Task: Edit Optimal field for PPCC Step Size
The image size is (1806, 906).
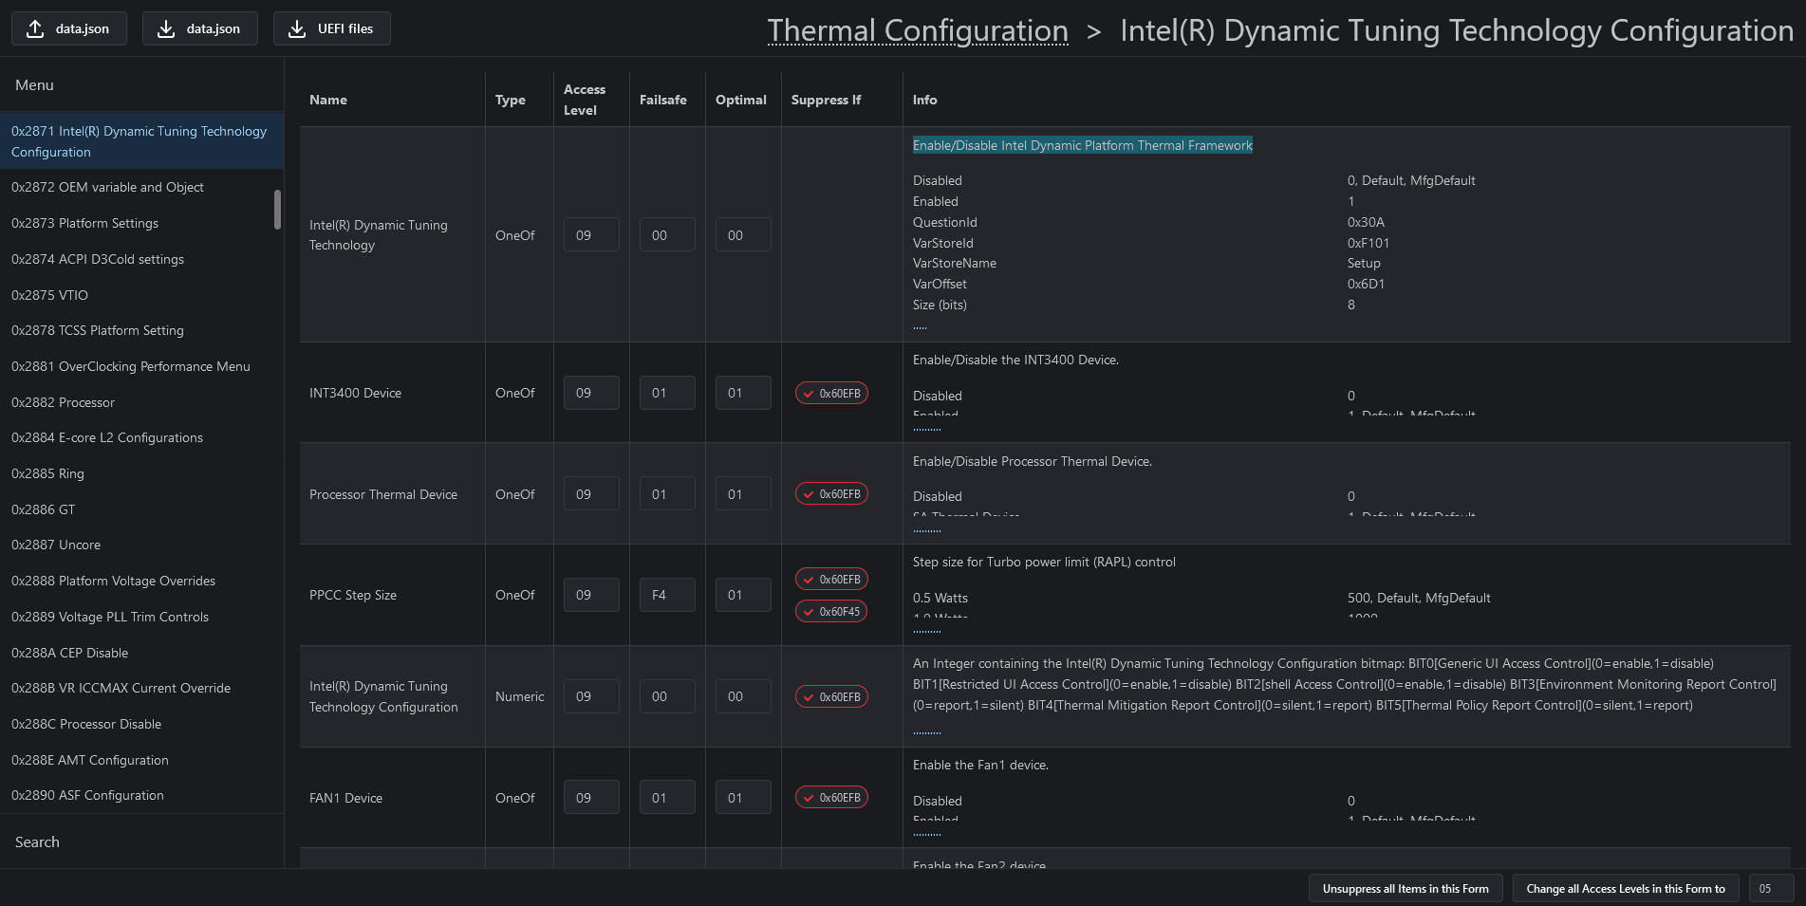Action: pyautogui.click(x=743, y=595)
